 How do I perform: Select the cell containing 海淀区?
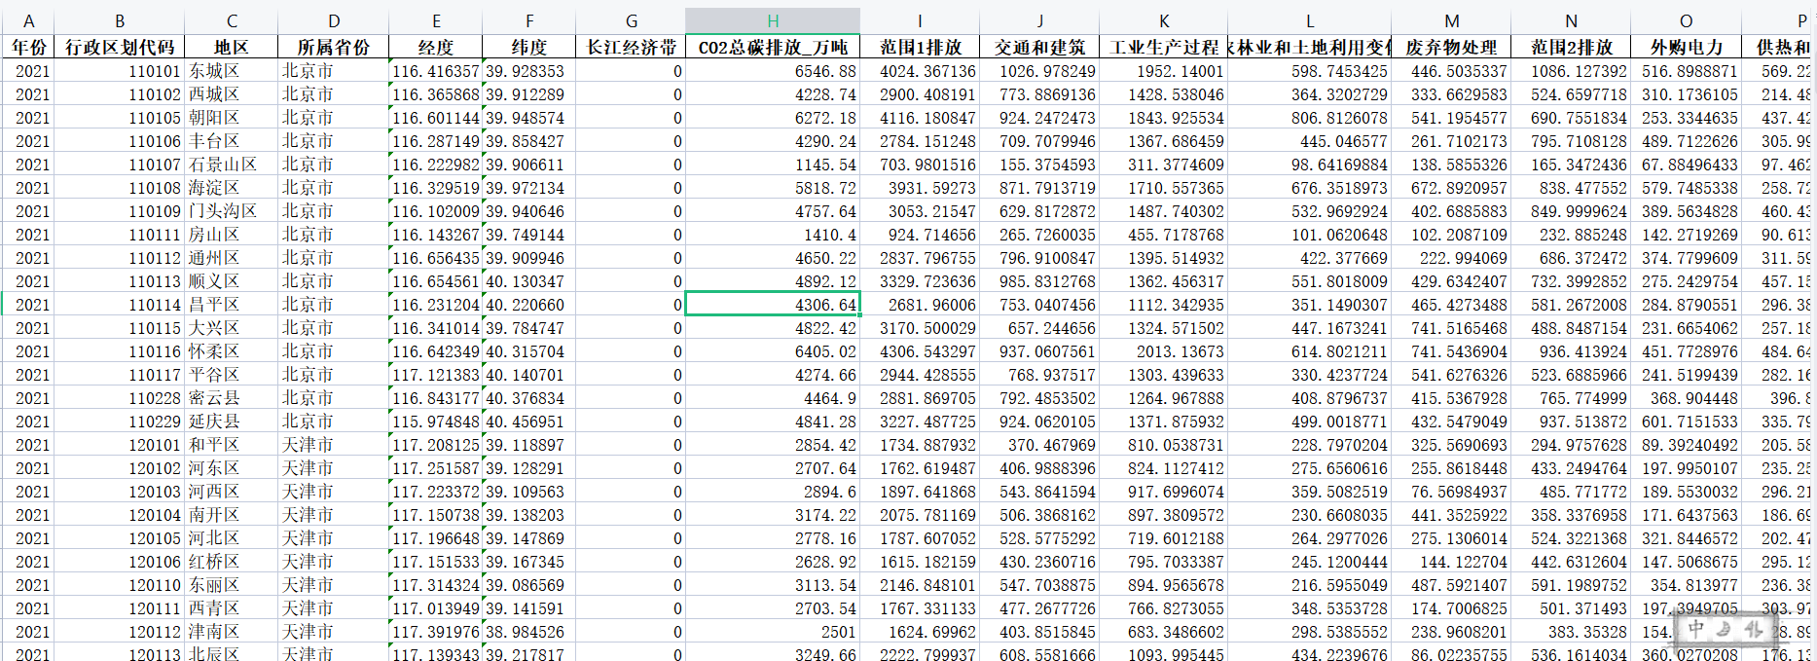(x=232, y=188)
